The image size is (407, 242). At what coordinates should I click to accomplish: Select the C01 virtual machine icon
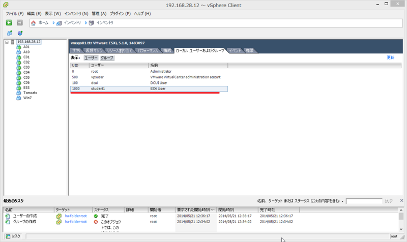click(x=19, y=57)
